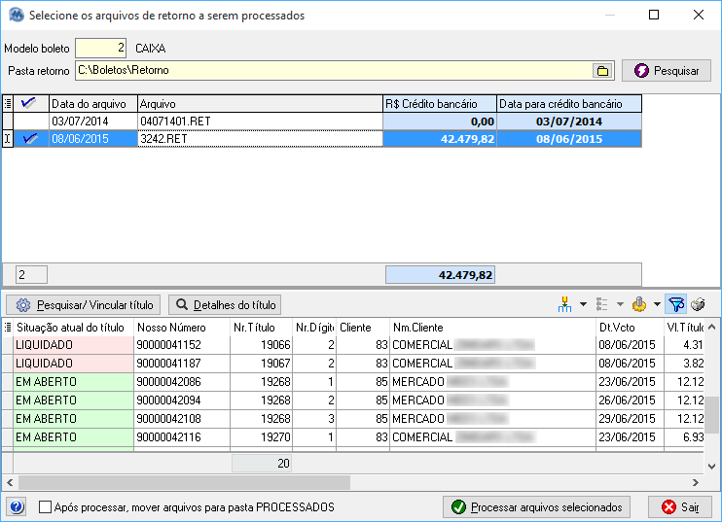Click the Sair button
Screen dimensions: 722x522
680,506
